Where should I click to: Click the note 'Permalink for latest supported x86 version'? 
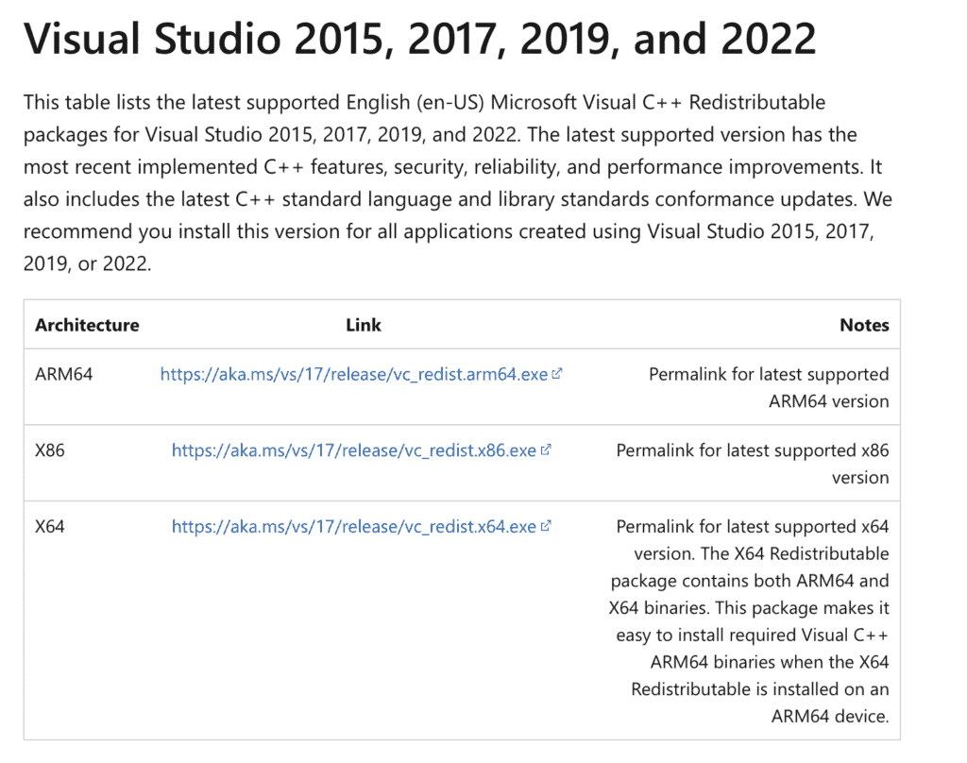point(753,464)
